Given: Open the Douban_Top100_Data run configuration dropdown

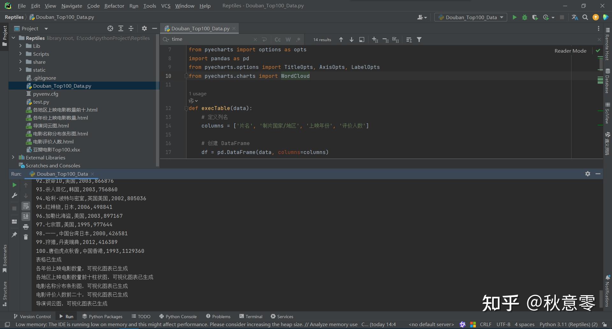Looking at the screenshot, I should pyautogui.click(x=471, y=18).
